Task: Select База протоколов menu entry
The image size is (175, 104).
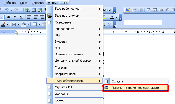Action: [74, 15]
